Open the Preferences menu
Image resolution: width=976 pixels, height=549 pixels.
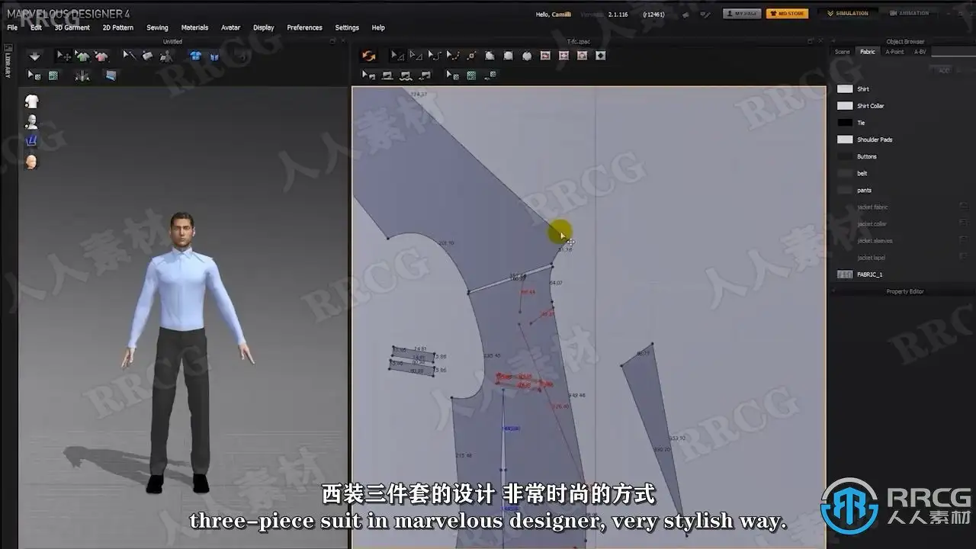[x=304, y=27]
